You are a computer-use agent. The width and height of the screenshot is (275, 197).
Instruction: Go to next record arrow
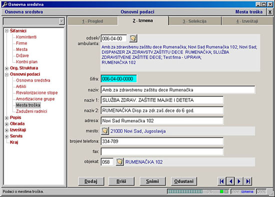coord(239,181)
